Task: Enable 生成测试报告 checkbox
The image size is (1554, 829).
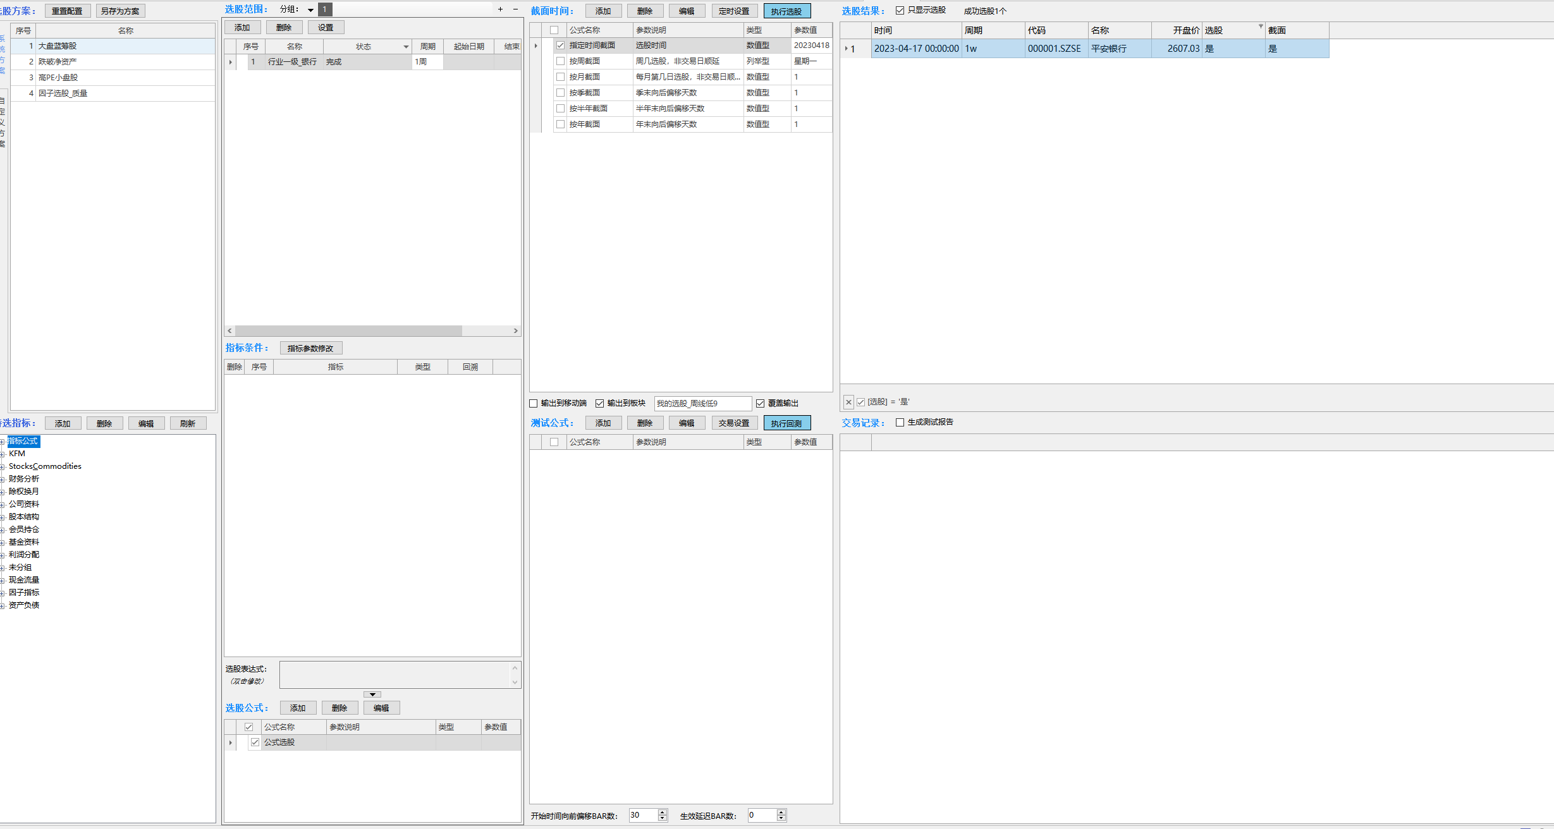Action: 900,423
